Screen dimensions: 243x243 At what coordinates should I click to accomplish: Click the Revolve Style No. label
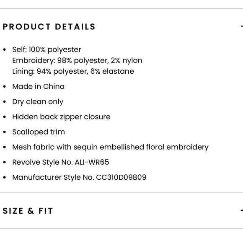(42, 162)
